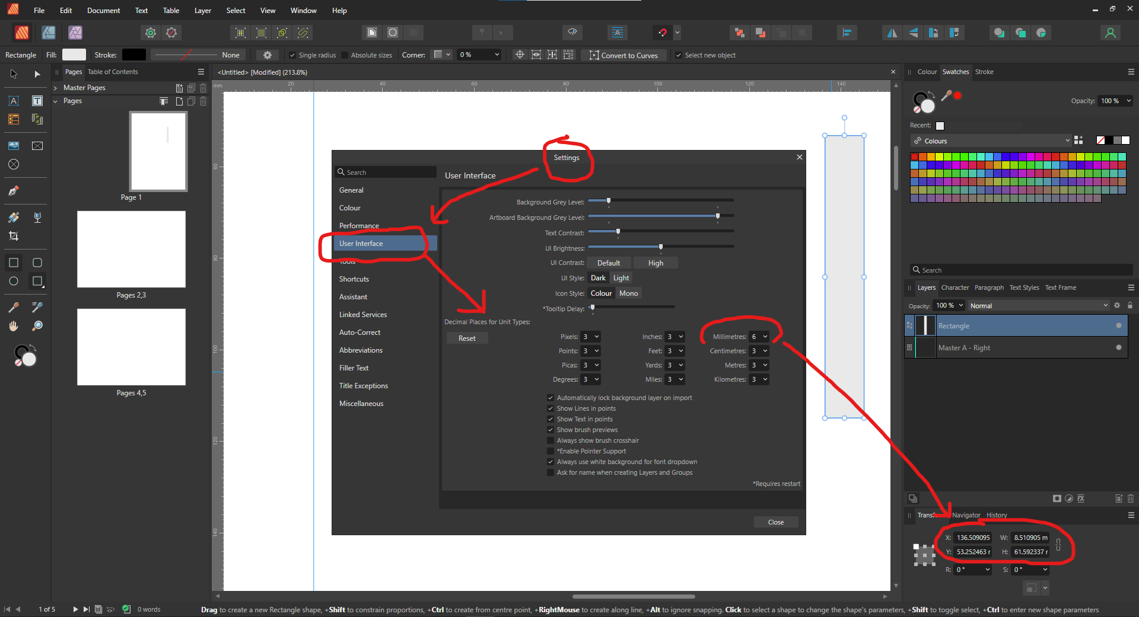Click the Reset button
The image size is (1139, 617).
pos(467,338)
